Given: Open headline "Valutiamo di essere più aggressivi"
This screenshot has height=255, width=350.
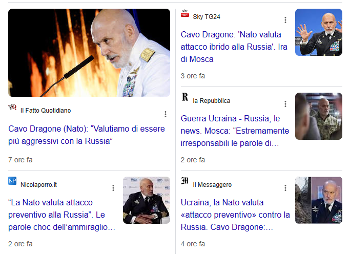Looking at the screenshot, I should [x=87, y=135].
